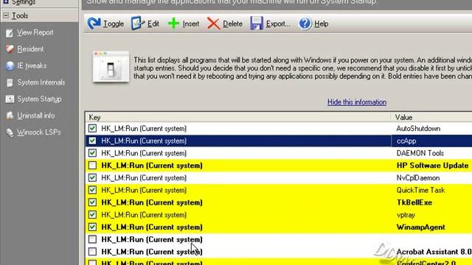Select the ccApp value cell
The image size is (472, 265).
[406, 141]
